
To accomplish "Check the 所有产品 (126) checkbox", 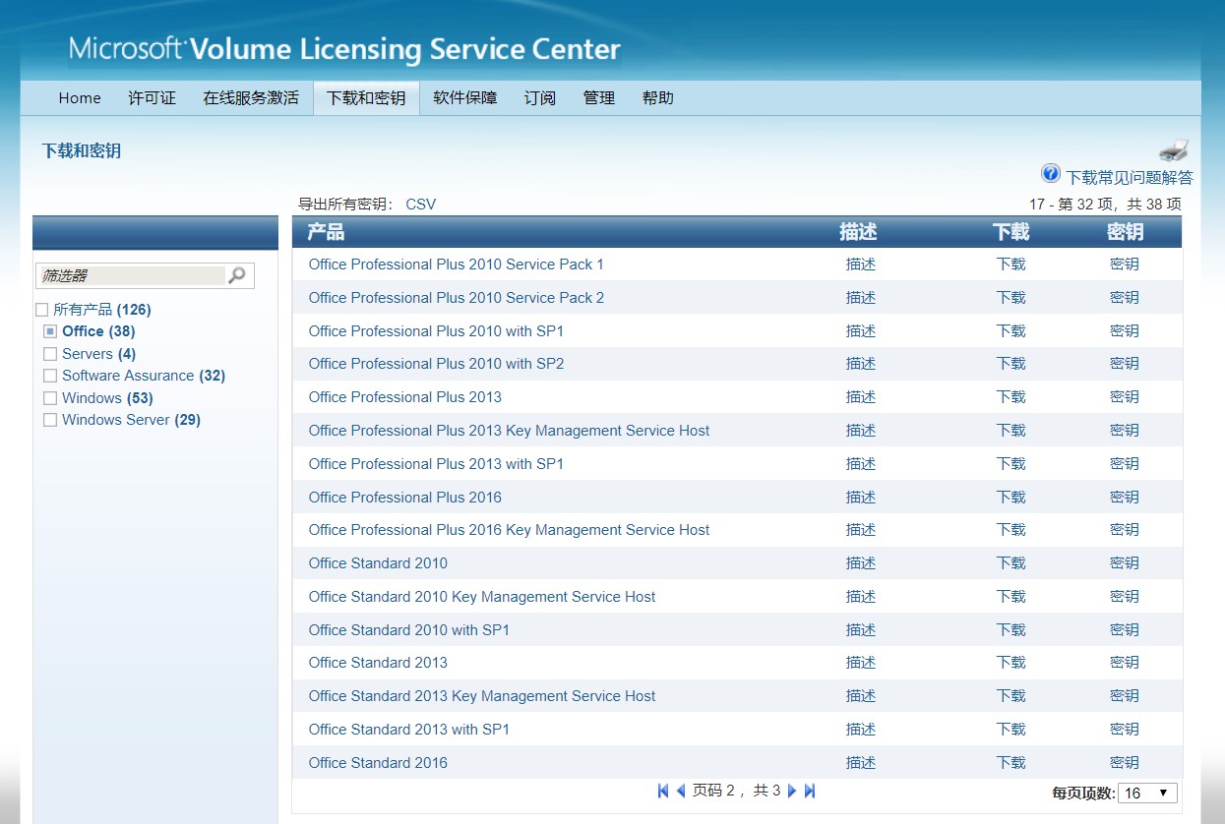I will point(41,310).
